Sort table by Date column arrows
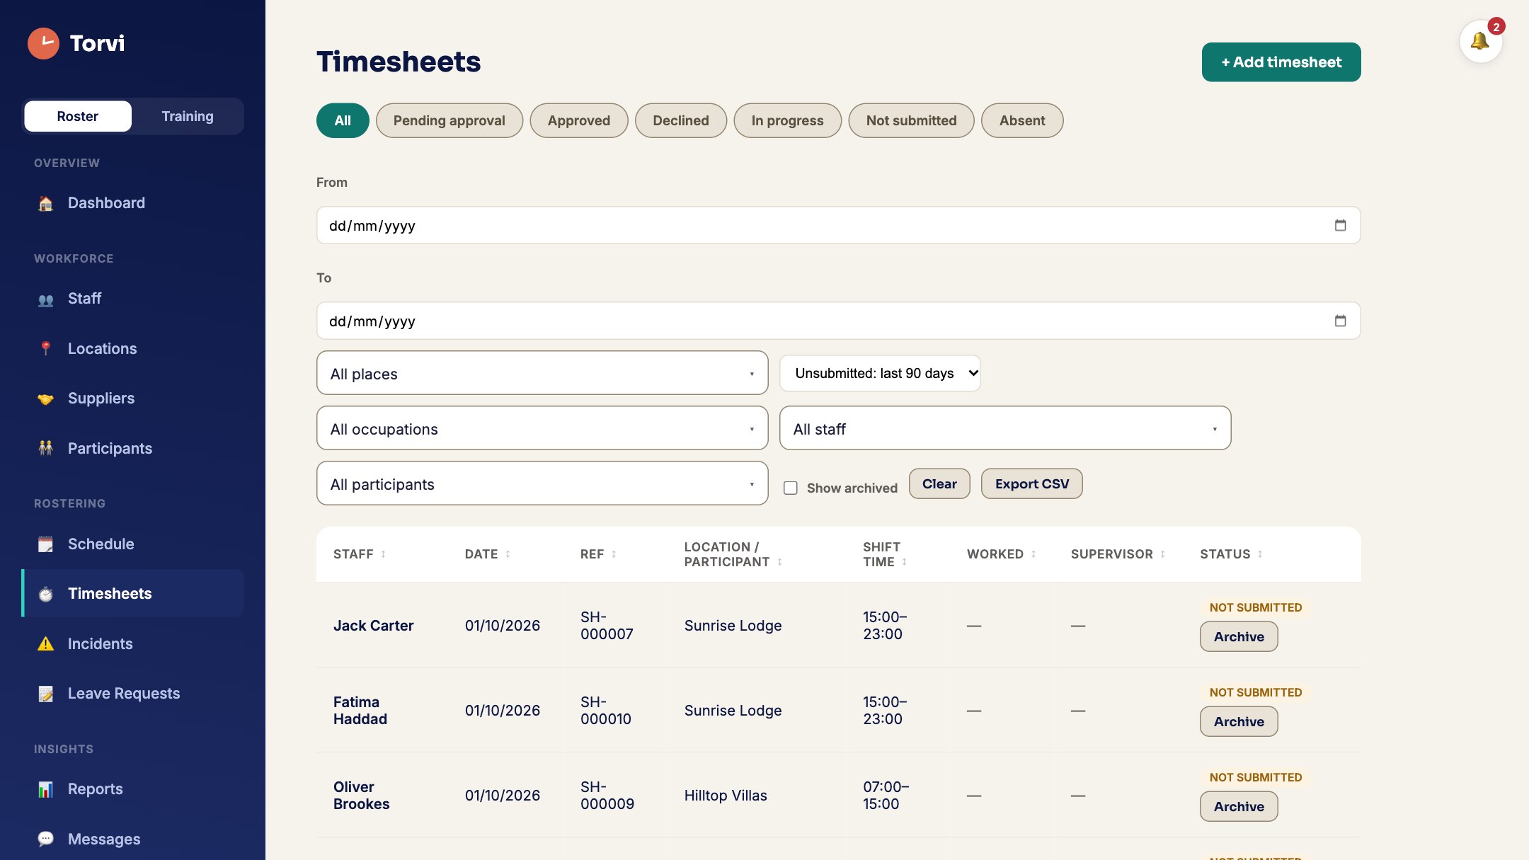Image resolution: width=1529 pixels, height=860 pixels. pos(508,554)
